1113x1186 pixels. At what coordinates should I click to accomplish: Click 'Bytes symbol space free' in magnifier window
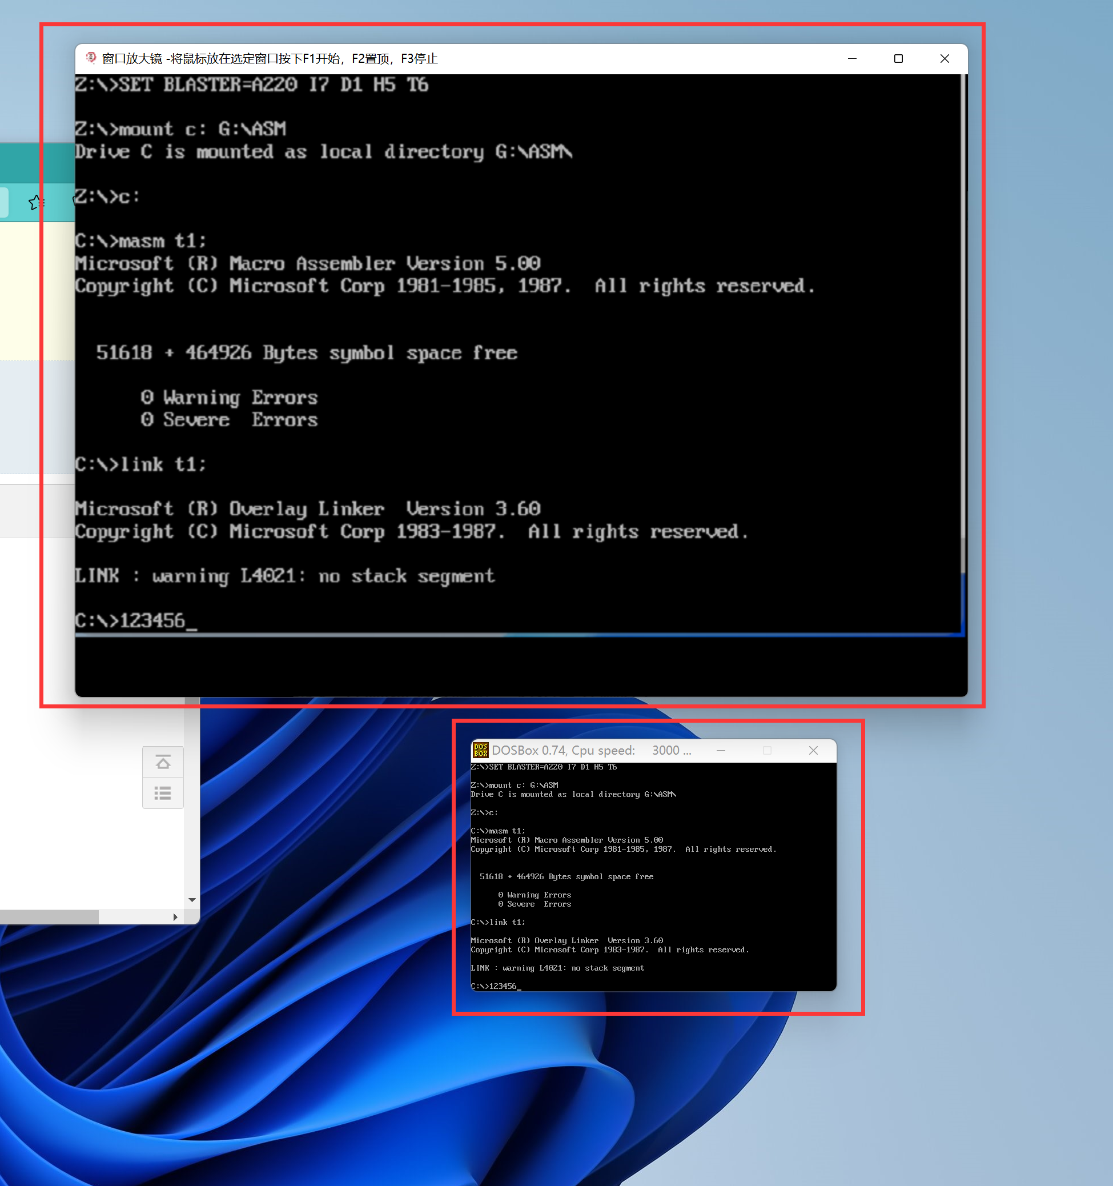[390, 352]
